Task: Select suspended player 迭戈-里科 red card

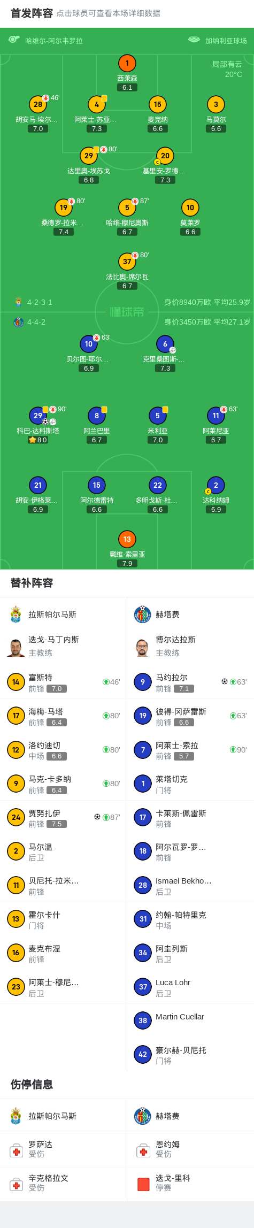Action: coord(143,1184)
